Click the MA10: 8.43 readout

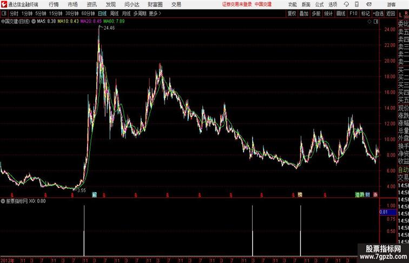click(68, 22)
